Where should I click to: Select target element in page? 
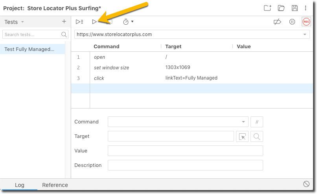[x=242, y=136]
